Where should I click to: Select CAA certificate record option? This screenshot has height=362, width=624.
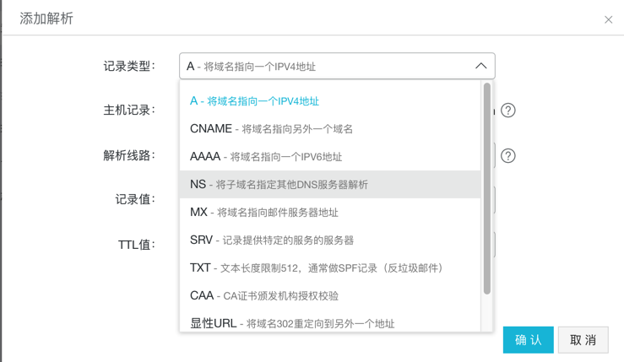(x=263, y=296)
